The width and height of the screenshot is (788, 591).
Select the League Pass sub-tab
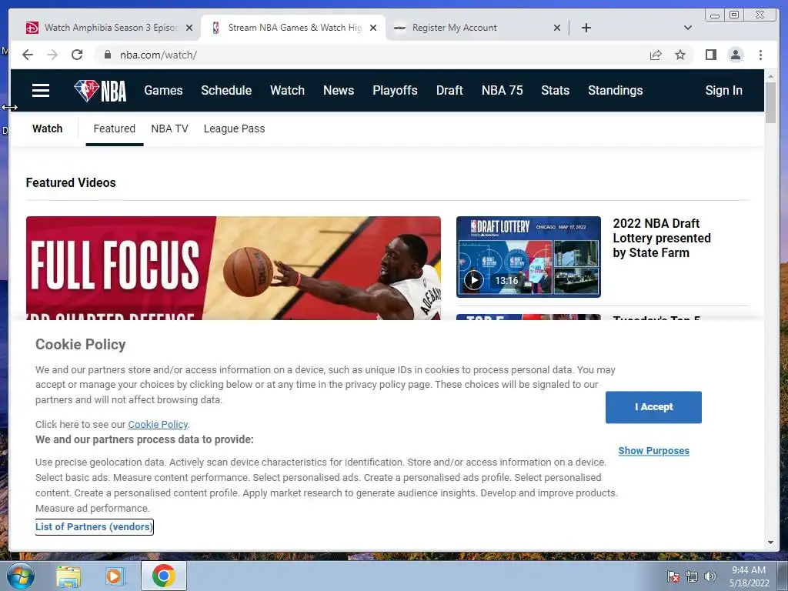(x=234, y=129)
